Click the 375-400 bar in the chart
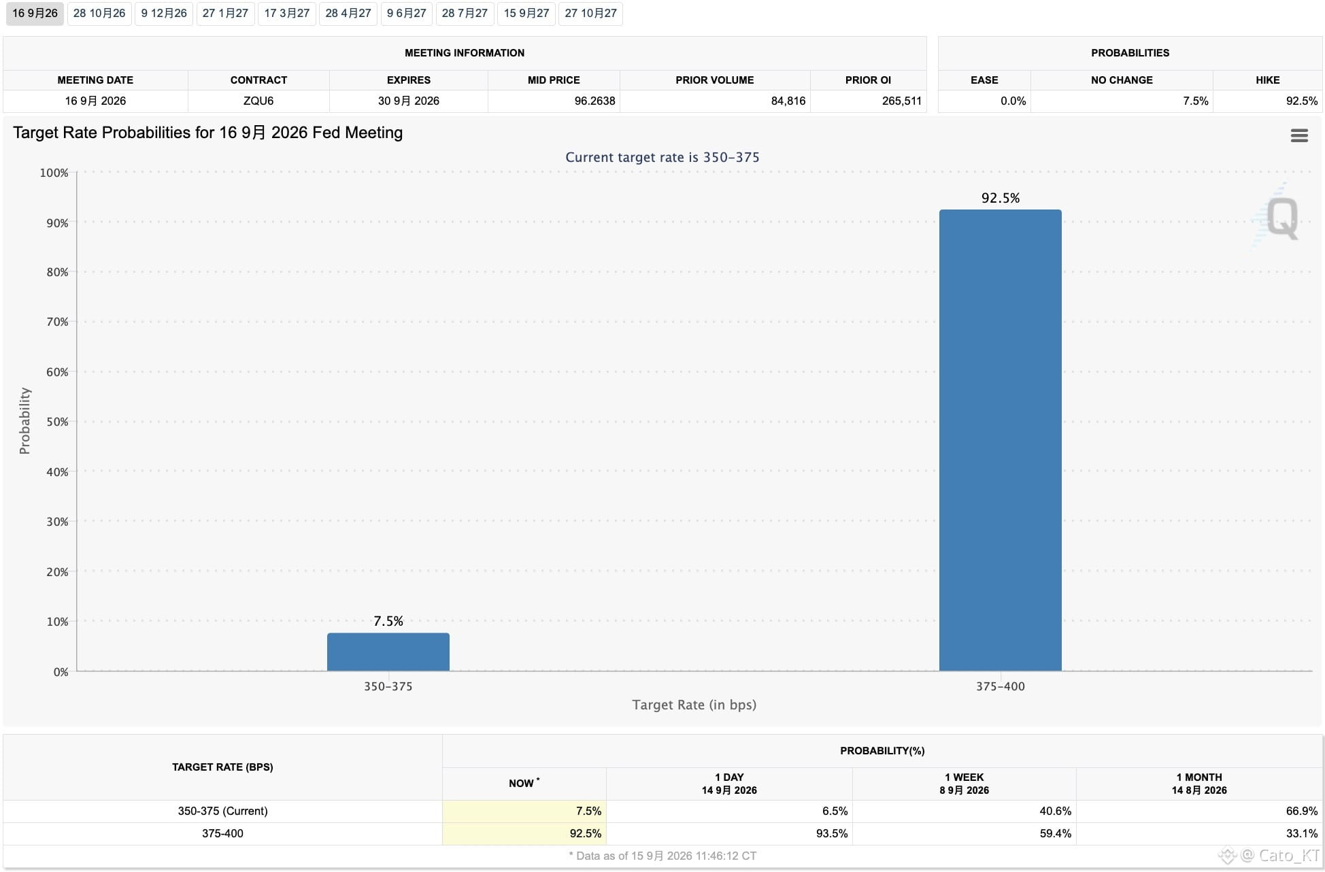Screen dimensions: 1325x872 (x=1000, y=440)
